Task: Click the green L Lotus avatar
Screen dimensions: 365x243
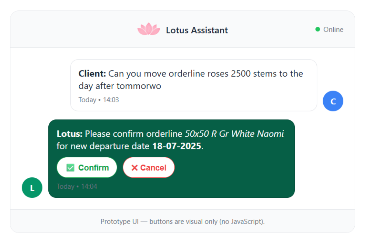Action: click(x=32, y=188)
